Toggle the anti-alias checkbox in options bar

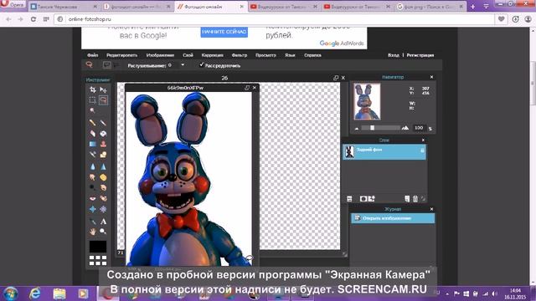pyautogui.click(x=202, y=64)
